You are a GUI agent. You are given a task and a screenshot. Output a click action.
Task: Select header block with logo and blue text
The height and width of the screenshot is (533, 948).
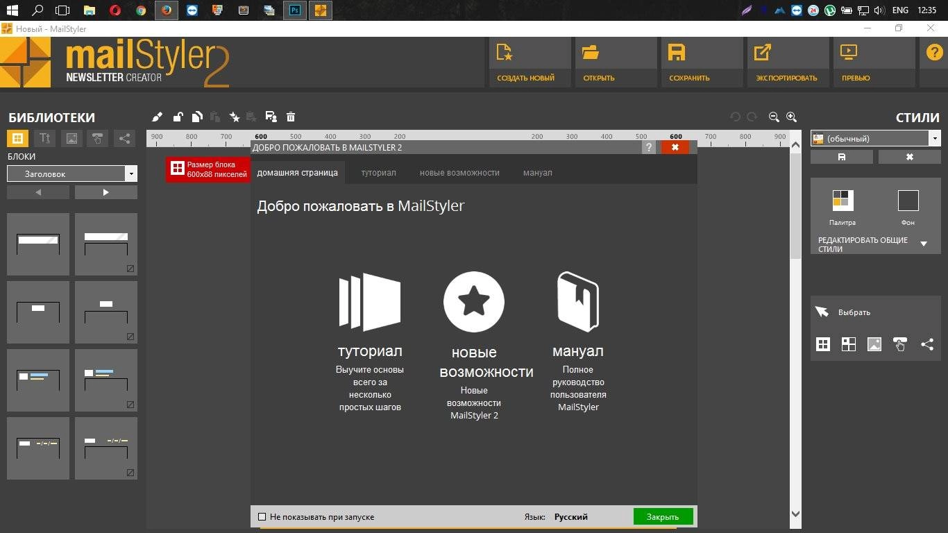[38, 380]
